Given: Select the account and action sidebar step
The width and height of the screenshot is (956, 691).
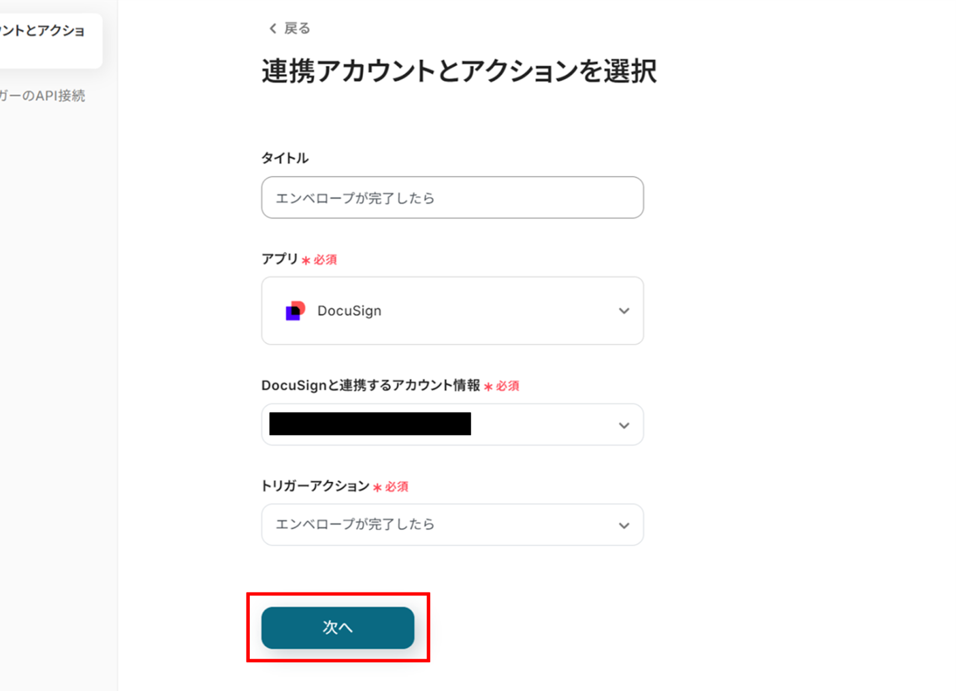Looking at the screenshot, I should [43, 31].
